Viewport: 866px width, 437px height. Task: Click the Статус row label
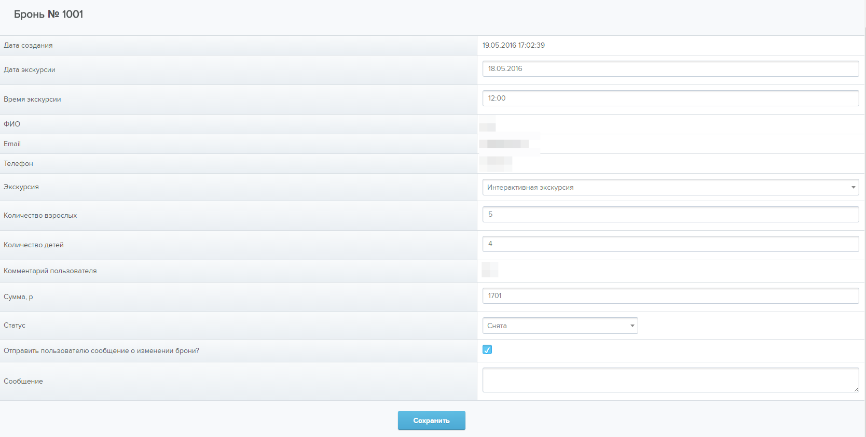(15, 326)
